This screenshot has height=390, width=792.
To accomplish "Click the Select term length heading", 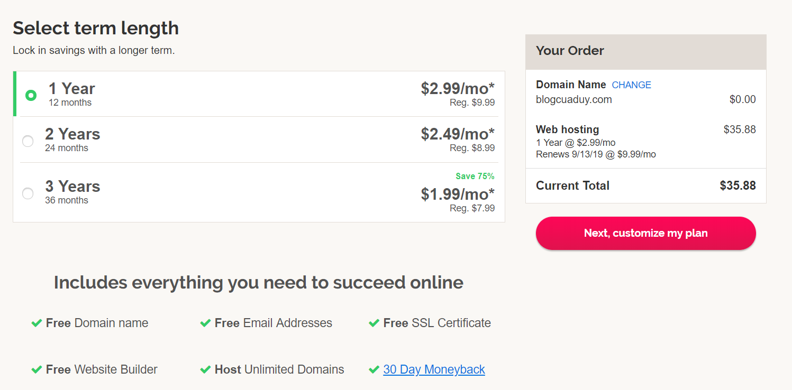I will pyautogui.click(x=96, y=28).
